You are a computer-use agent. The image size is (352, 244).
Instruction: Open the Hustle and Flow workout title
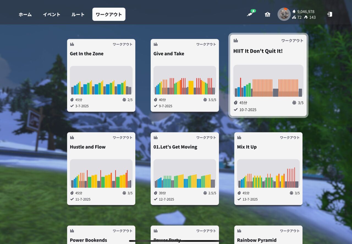pyautogui.click(x=88, y=147)
